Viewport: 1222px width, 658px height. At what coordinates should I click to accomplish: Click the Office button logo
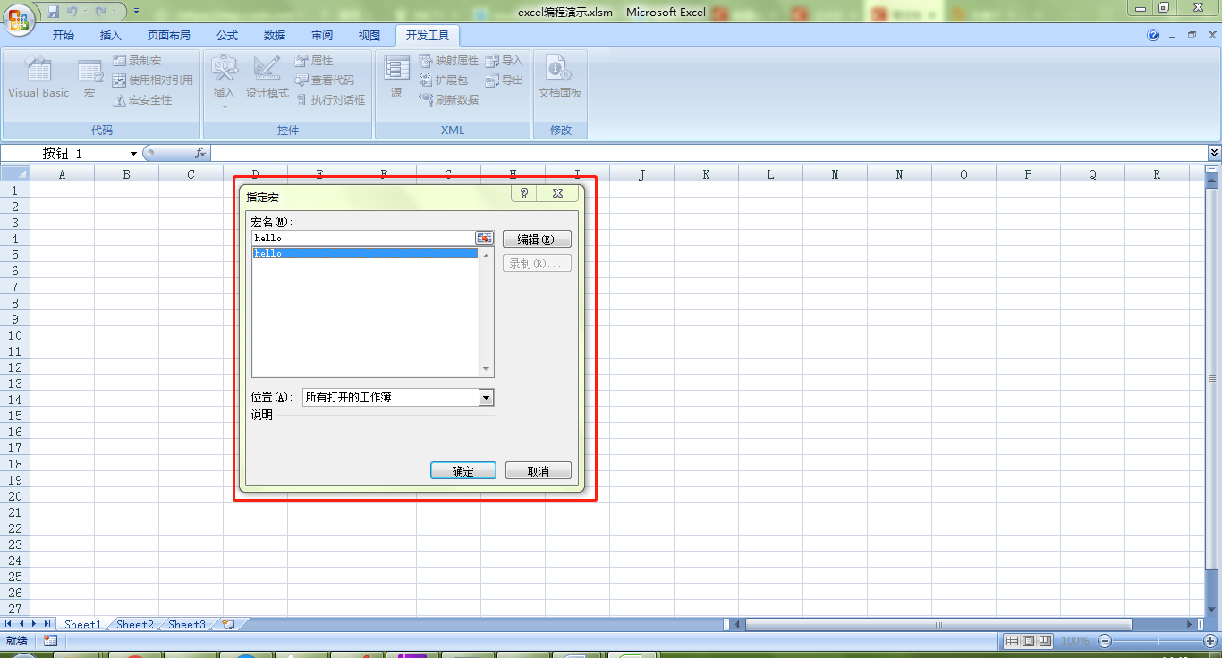(x=18, y=18)
